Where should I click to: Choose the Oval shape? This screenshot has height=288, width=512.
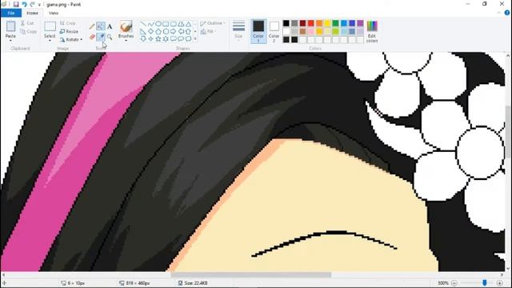(x=158, y=24)
